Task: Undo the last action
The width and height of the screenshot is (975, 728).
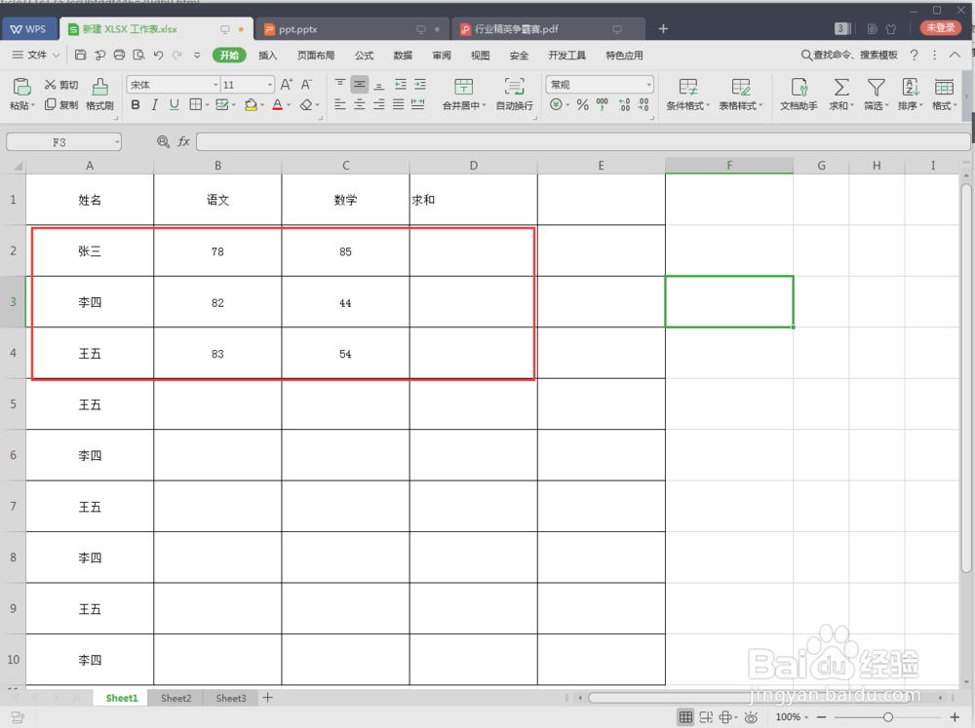Action: [x=158, y=56]
